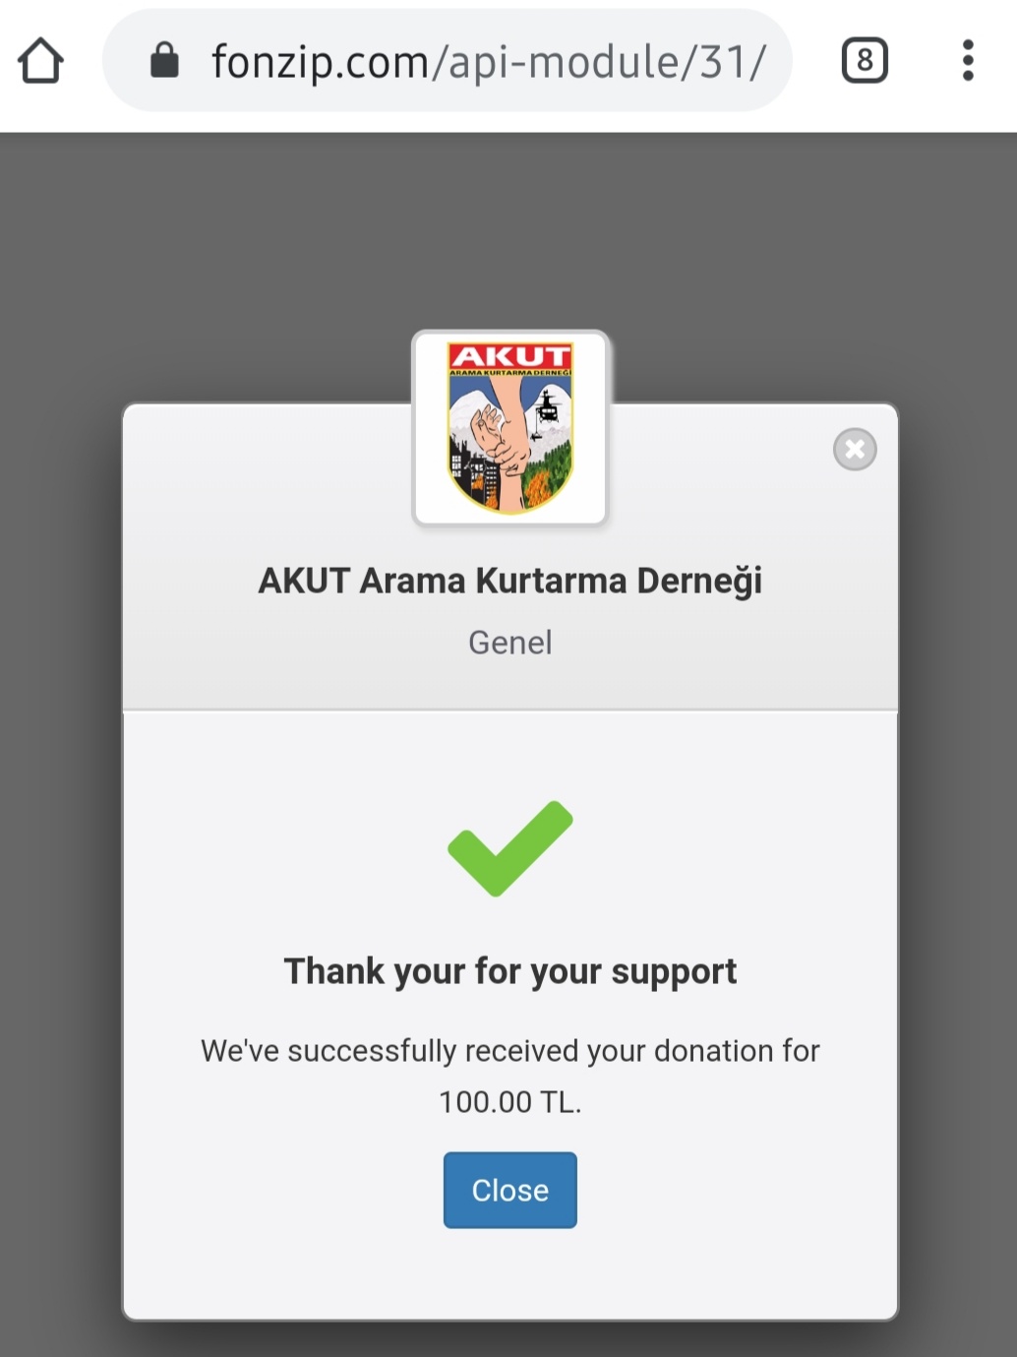Click the green success checkmark
The height and width of the screenshot is (1357, 1017).
[x=509, y=848]
